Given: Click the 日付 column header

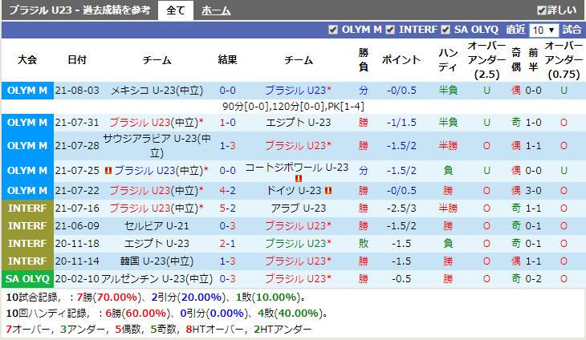Looking at the screenshot, I should [77, 59].
